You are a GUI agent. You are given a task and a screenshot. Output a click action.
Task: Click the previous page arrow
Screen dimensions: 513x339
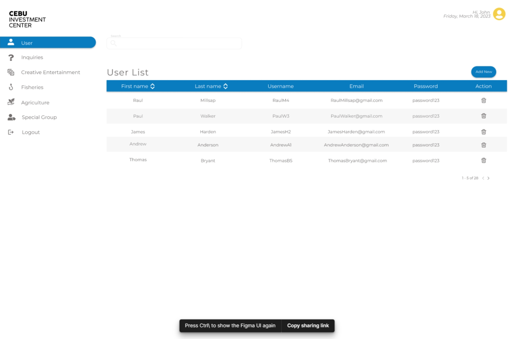point(483,178)
